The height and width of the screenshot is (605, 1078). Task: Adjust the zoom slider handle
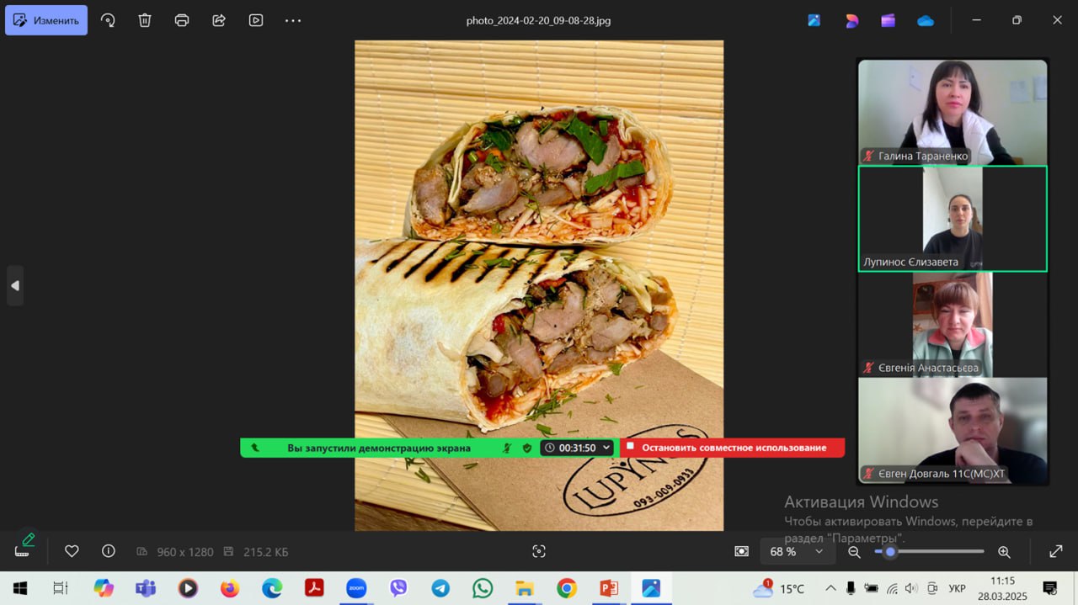[890, 551]
